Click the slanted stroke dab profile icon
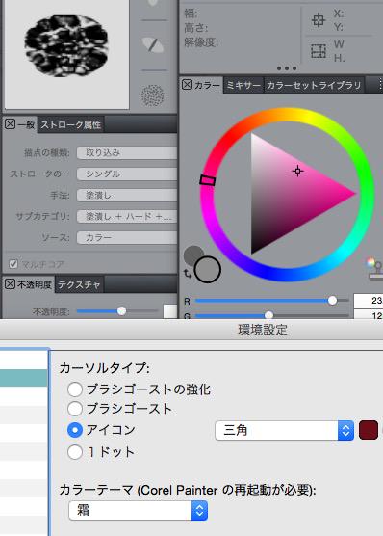 coord(153,44)
